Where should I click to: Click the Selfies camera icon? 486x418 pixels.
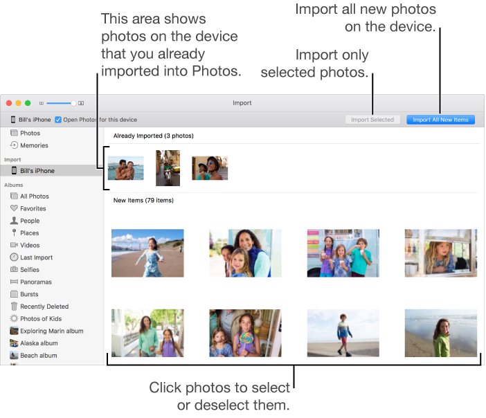tap(14, 269)
